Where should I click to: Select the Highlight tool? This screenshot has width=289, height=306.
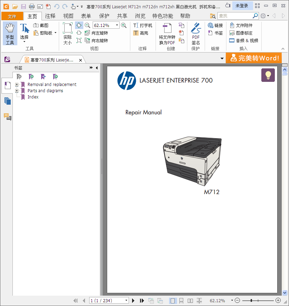(x=141, y=33)
